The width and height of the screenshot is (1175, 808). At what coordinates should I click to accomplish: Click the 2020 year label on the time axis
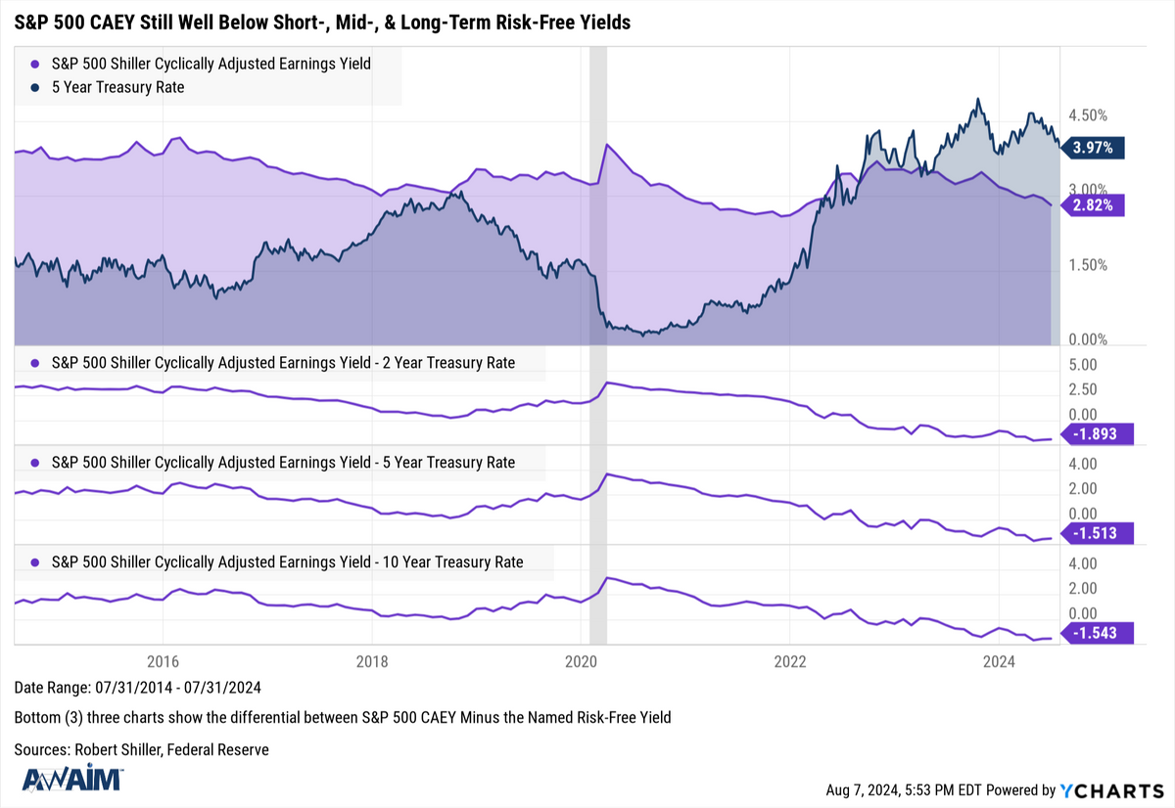(x=581, y=660)
